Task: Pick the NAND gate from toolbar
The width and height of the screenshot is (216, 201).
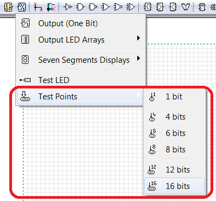Action: (93, 7)
